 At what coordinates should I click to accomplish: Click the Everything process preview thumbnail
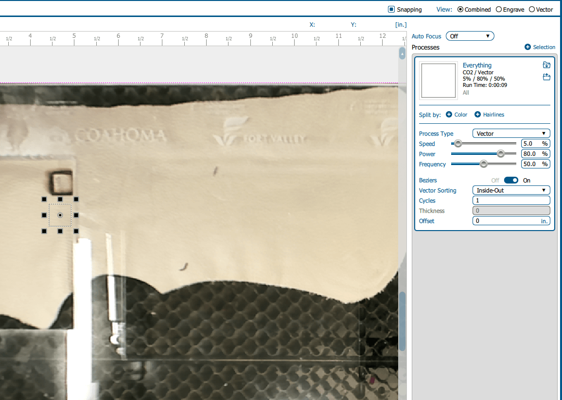tap(438, 80)
